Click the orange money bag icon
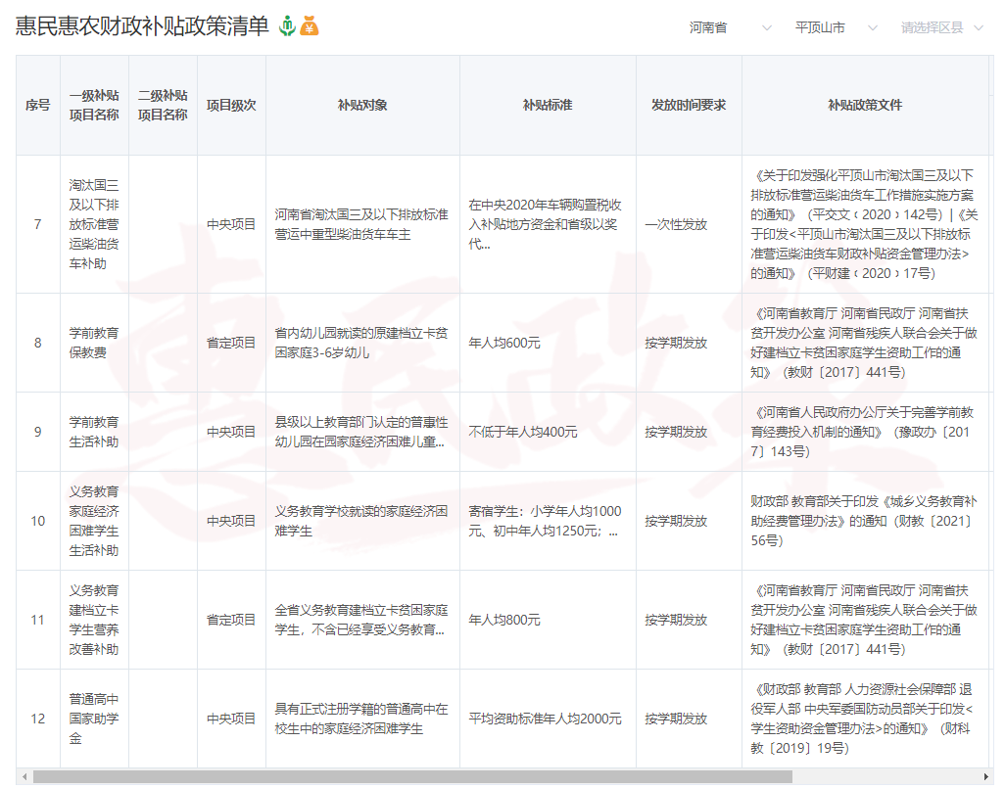The width and height of the screenshot is (1005, 789). point(309,25)
